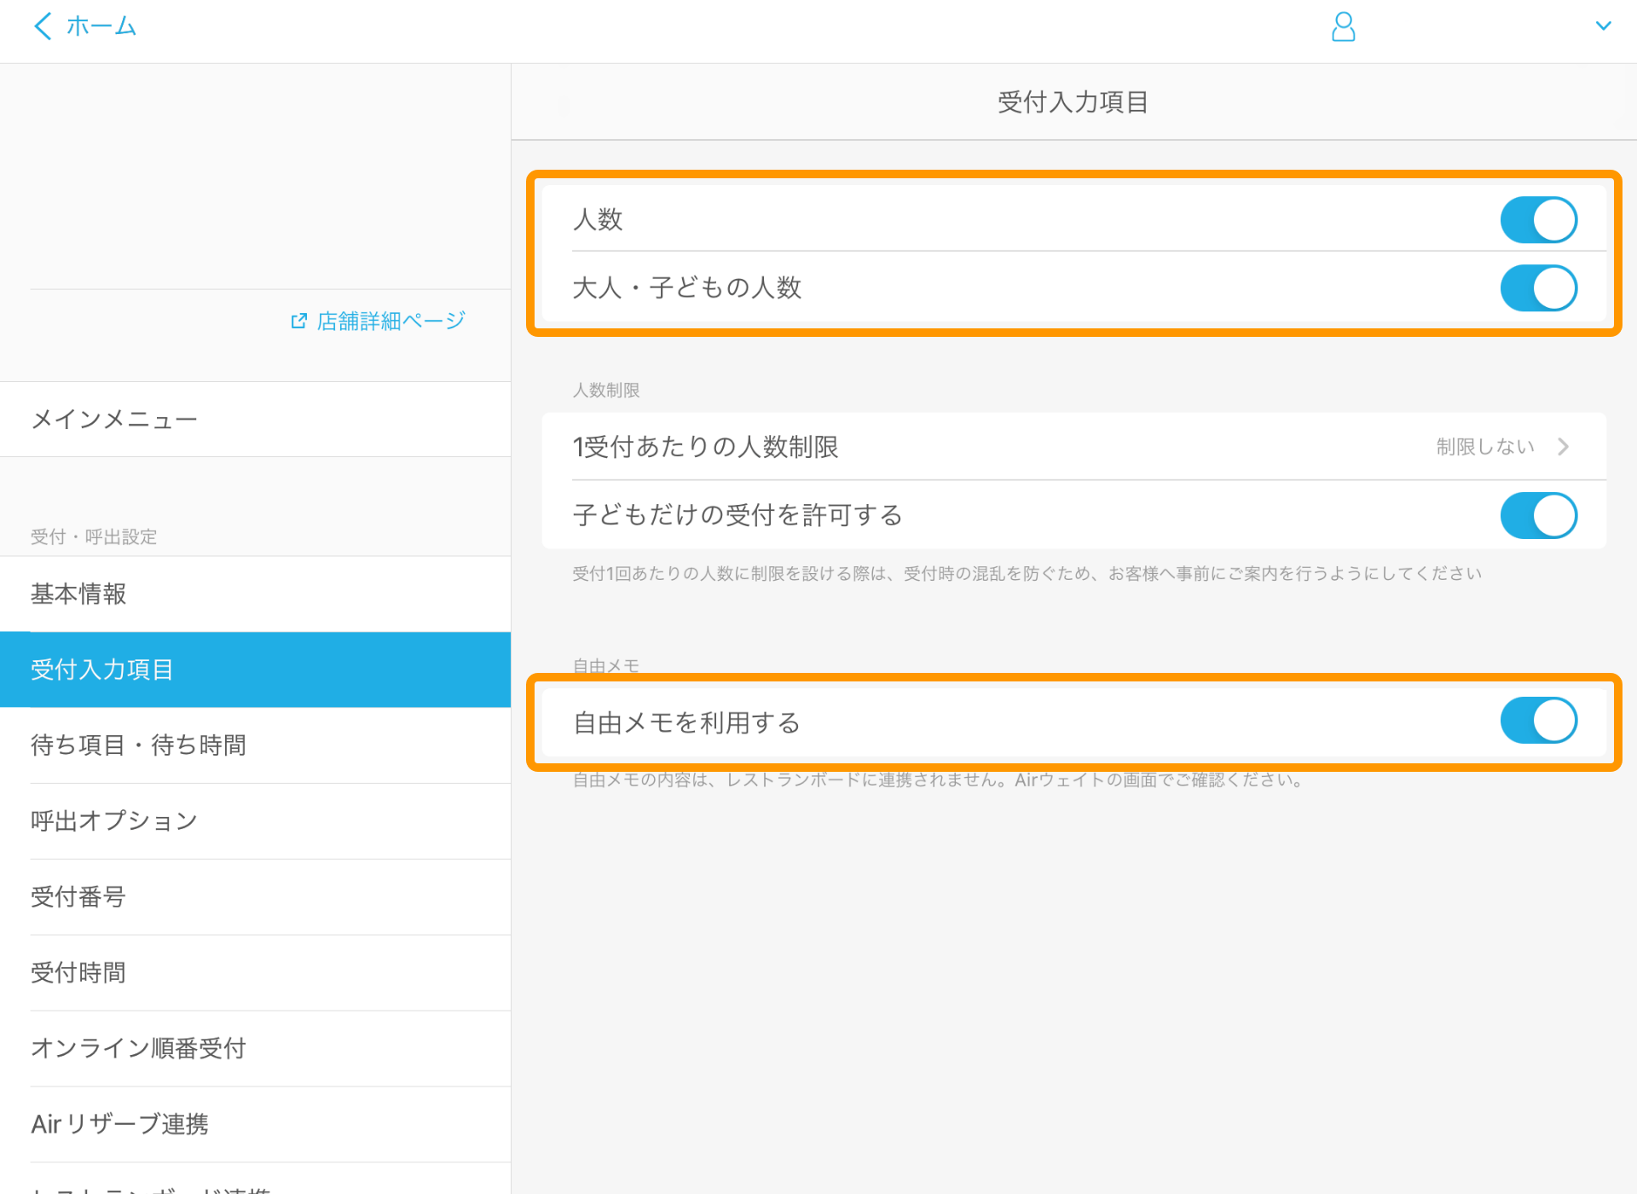
Task: Disable the 人数 toggle
Action: pos(1537,219)
